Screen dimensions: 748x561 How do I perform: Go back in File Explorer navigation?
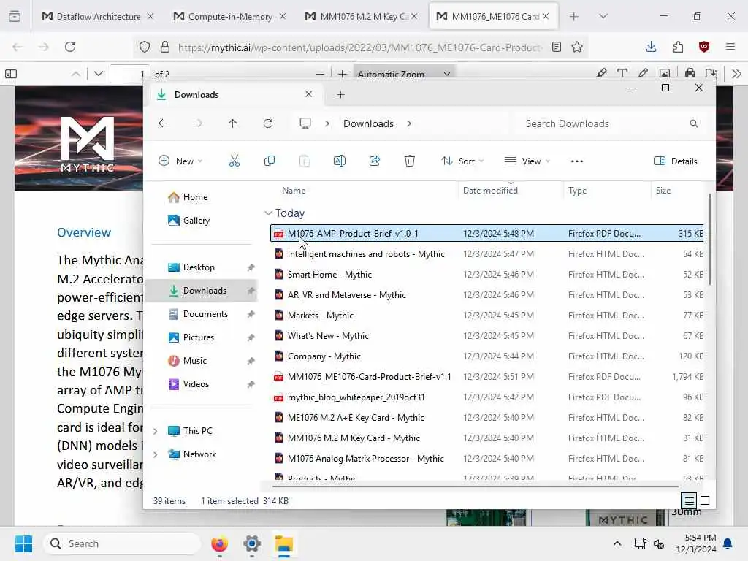(163, 123)
